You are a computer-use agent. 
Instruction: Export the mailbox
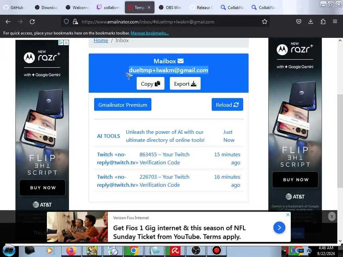point(185,83)
